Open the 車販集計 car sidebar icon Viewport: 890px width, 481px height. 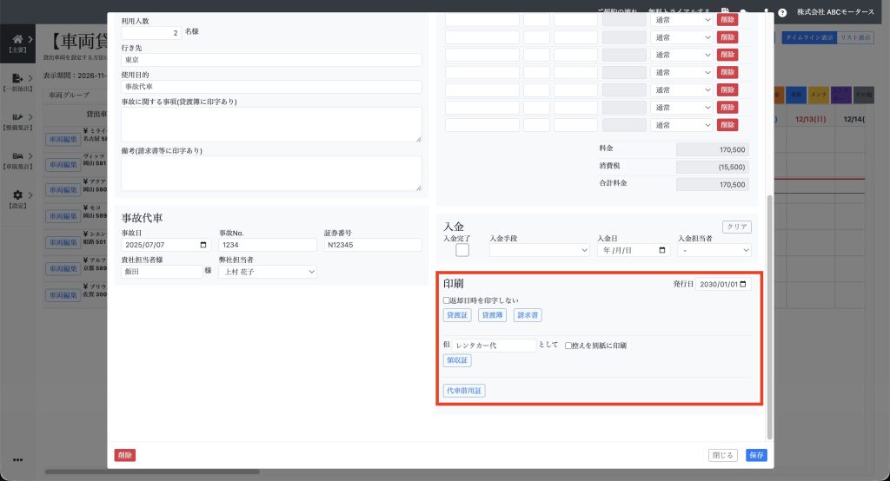point(17,156)
